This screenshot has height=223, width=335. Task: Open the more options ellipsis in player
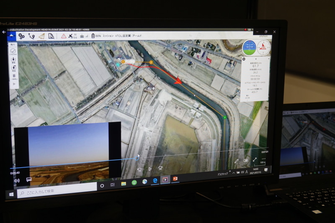point(264,159)
